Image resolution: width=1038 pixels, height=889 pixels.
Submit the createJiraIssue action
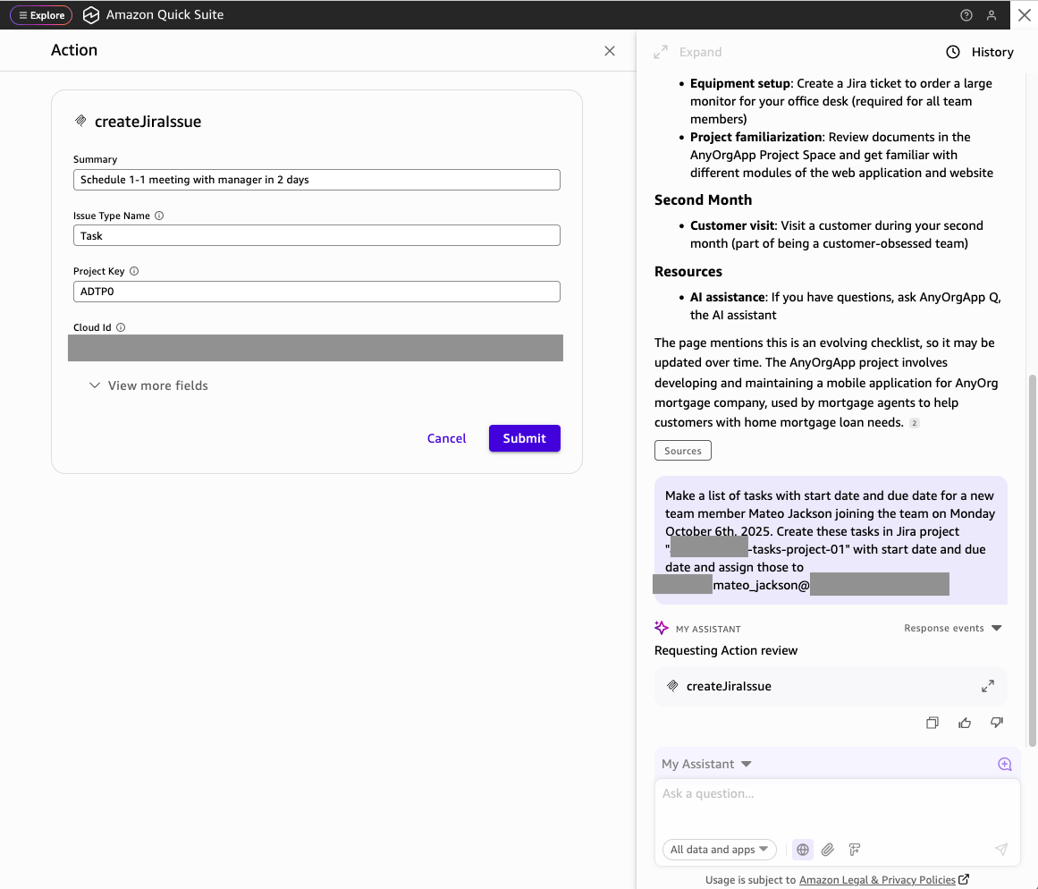[x=524, y=438]
